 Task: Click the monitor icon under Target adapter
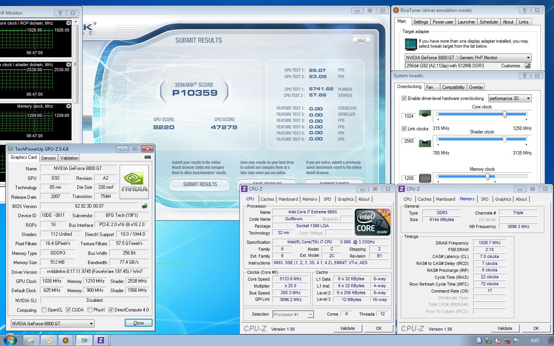click(411, 45)
